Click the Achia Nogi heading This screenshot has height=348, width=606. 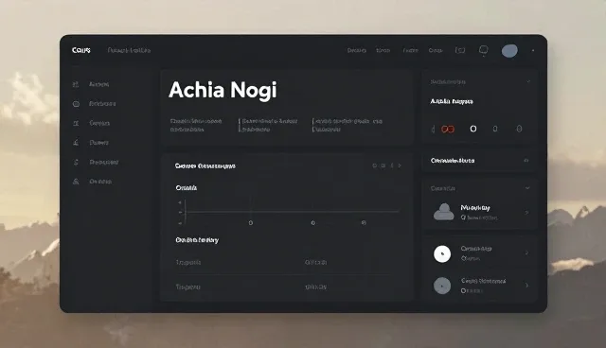click(x=223, y=90)
